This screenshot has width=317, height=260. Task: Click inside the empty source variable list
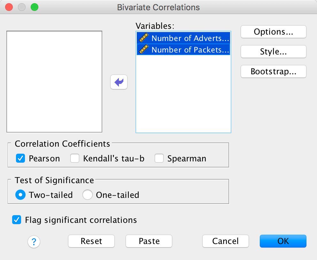(x=54, y=82)
